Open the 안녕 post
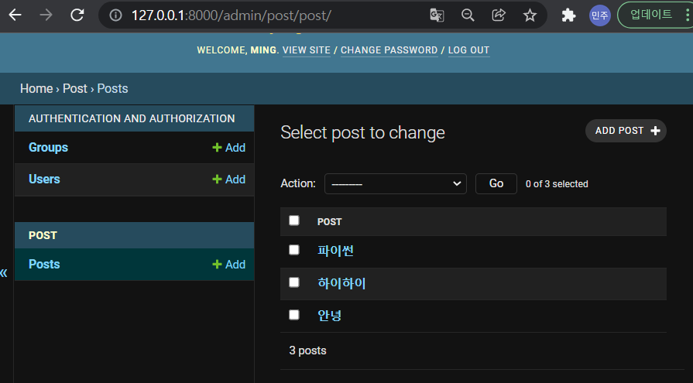 click(329, 316)
